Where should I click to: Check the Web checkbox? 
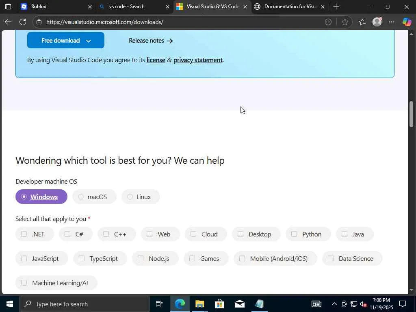coord(149,234)
